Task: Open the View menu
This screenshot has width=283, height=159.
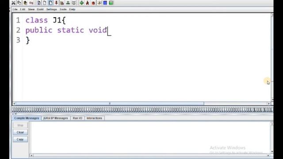Action: click(x=31, y=9)
